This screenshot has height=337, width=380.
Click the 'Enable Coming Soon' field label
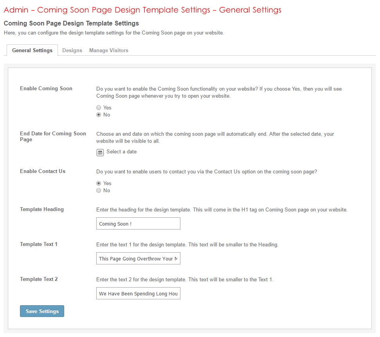46,89
